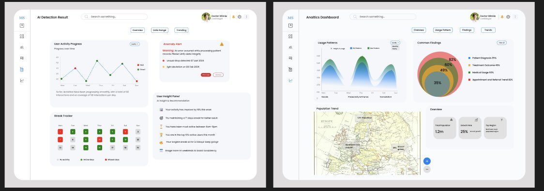The width and height of the screenshot is (544, 191).
Task: Click red Tue data point on activity chart
Action: click(76, 68)
